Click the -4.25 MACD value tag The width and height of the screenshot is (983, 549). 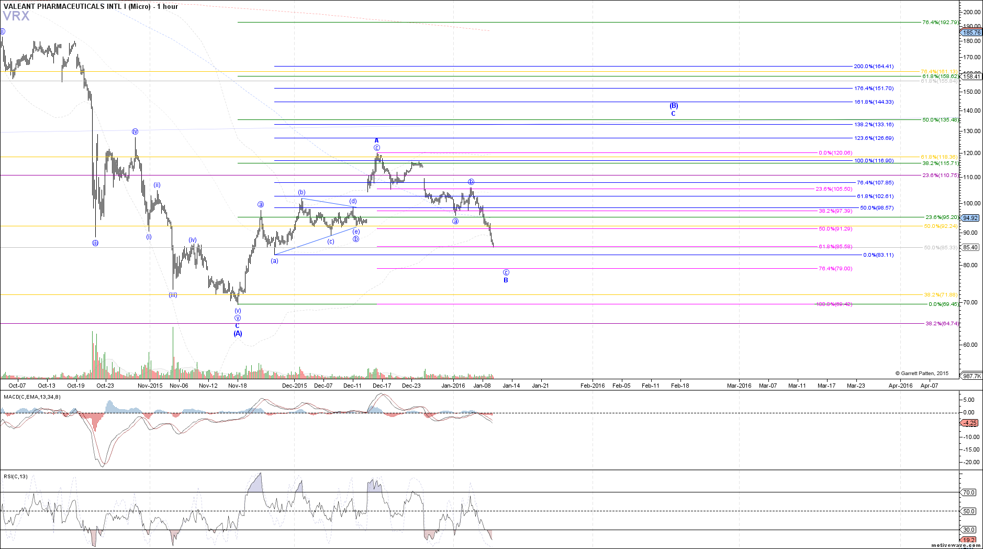pyautogui.click(x=970, y=423)
